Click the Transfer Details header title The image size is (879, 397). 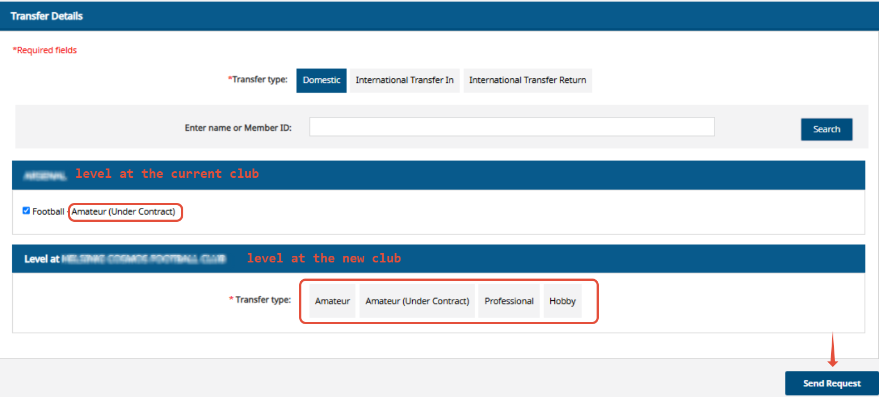tap(47, 16)
